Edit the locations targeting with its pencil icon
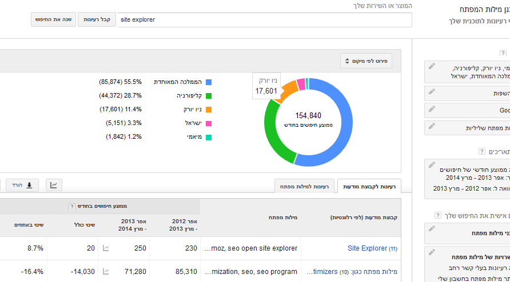This screenshot has height=282, width=510. [x=432, y=67]
